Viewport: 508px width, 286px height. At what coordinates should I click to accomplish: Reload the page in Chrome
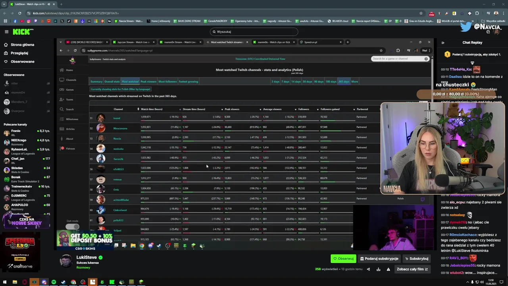[20, 13]
